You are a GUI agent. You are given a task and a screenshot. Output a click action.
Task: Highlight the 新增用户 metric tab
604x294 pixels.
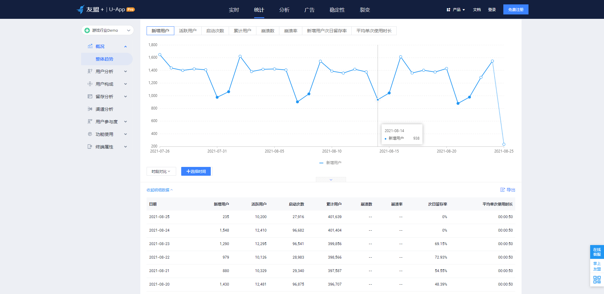(x=160, y=30)
